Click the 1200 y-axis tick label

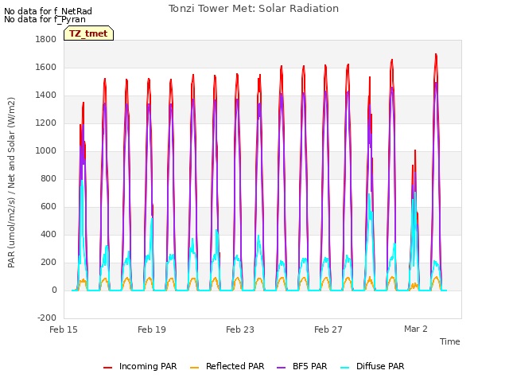[x=46, y=123]
